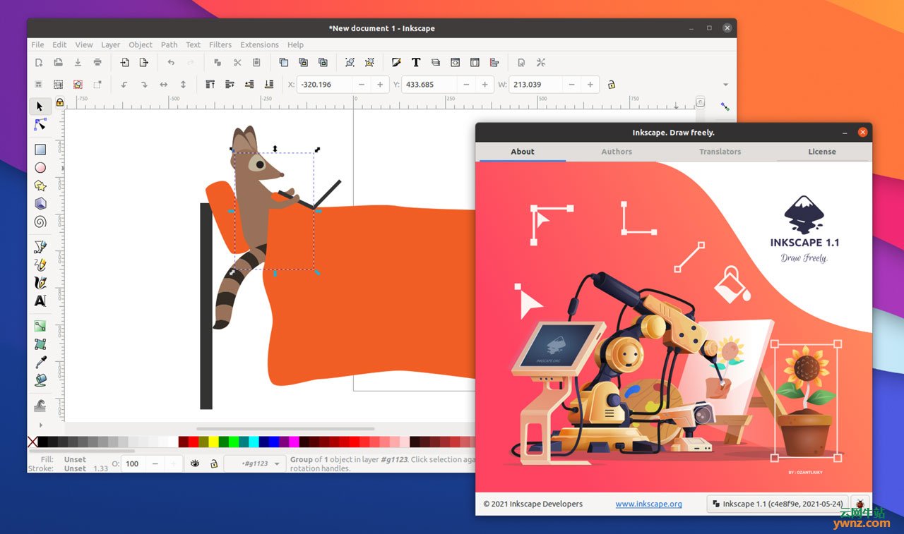Choose the Calligraphy tool
This screenshot has height=534, width=904.
(x=40, y=282)
